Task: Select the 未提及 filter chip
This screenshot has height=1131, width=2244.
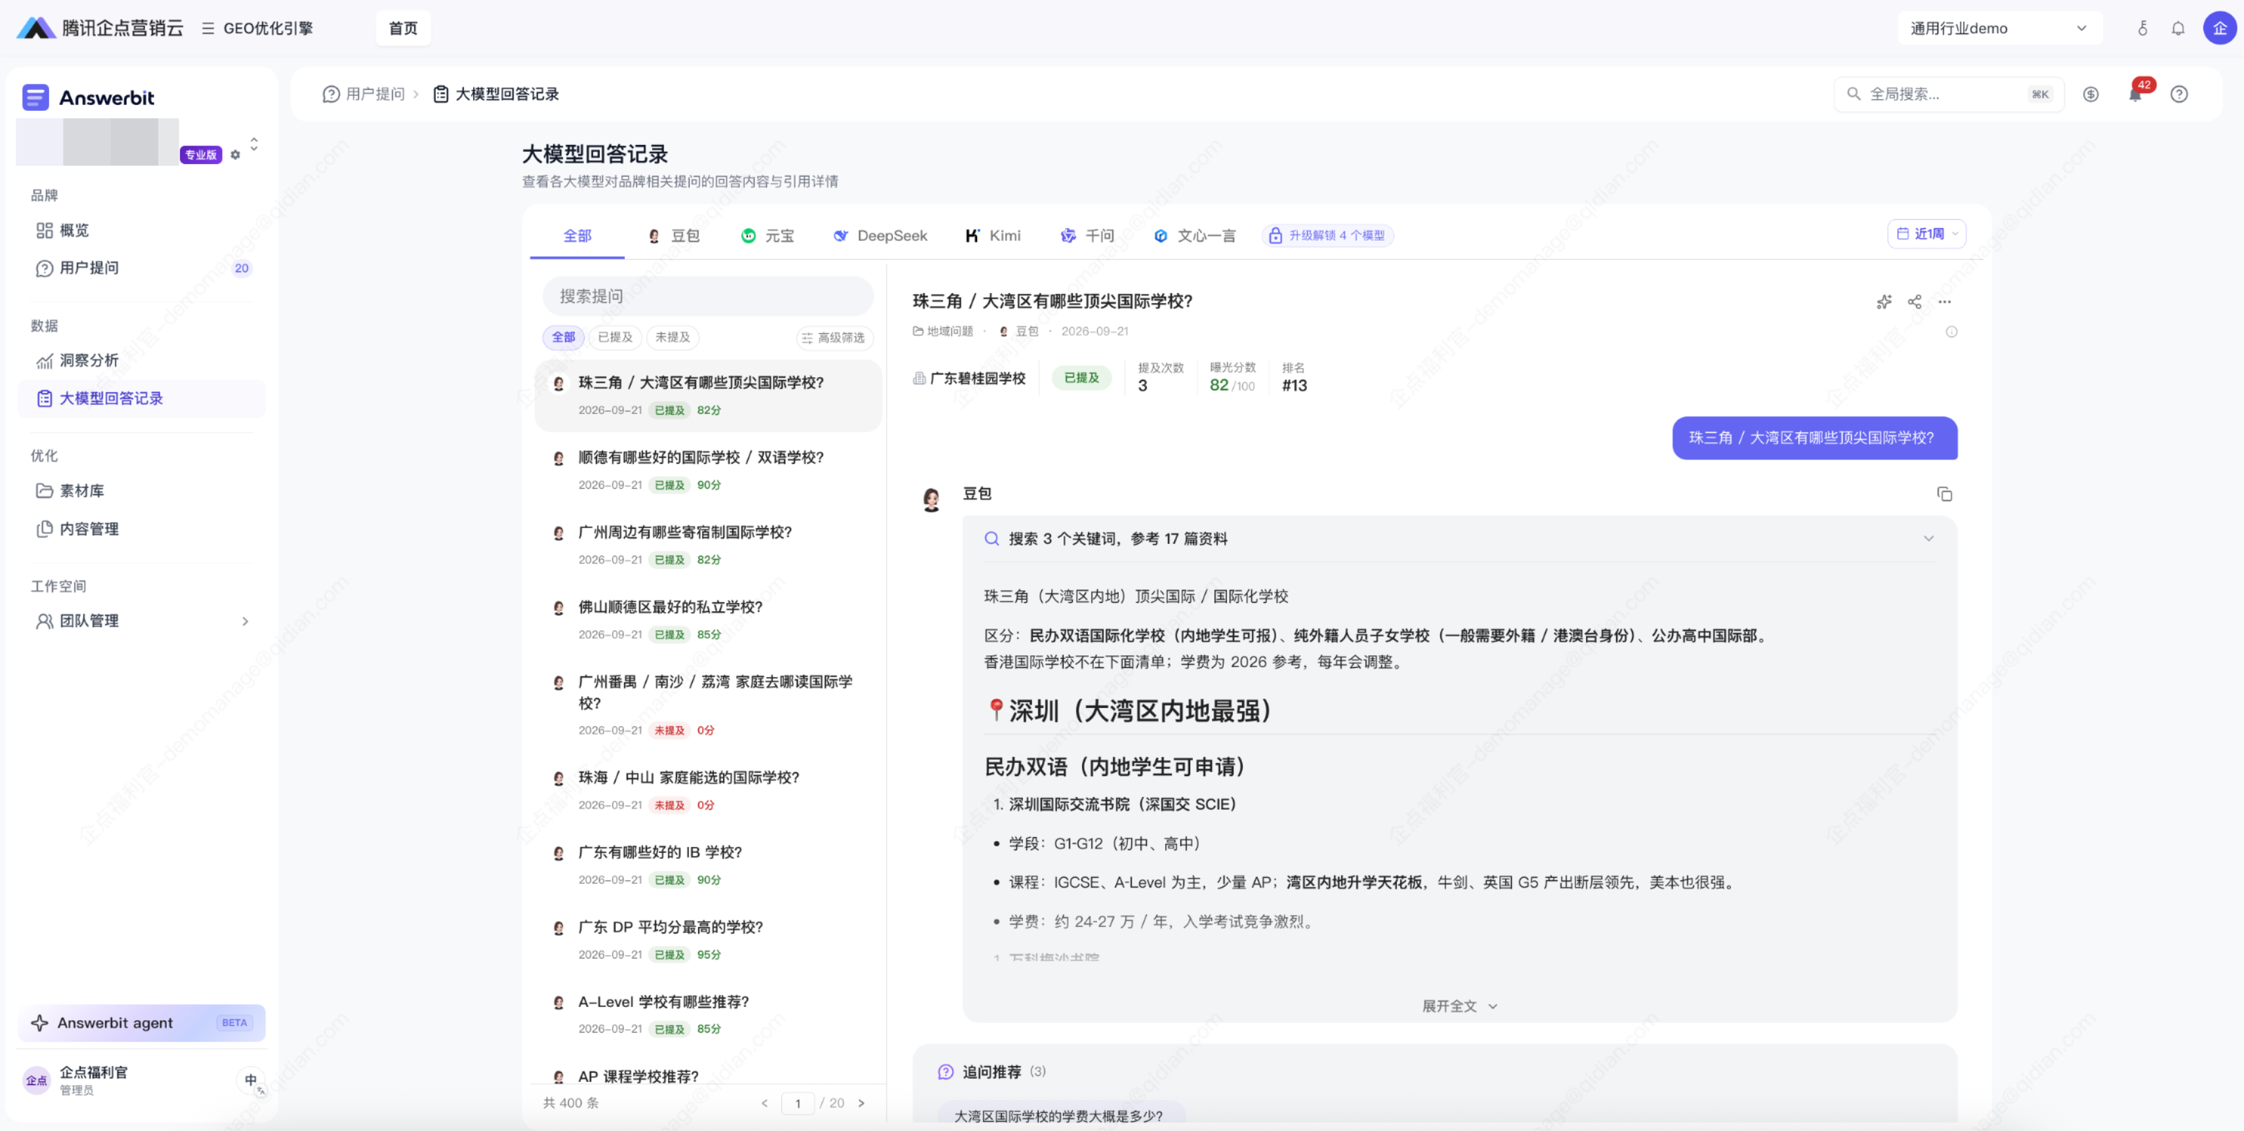Action: pyautogui.click(x=673, y=337)
